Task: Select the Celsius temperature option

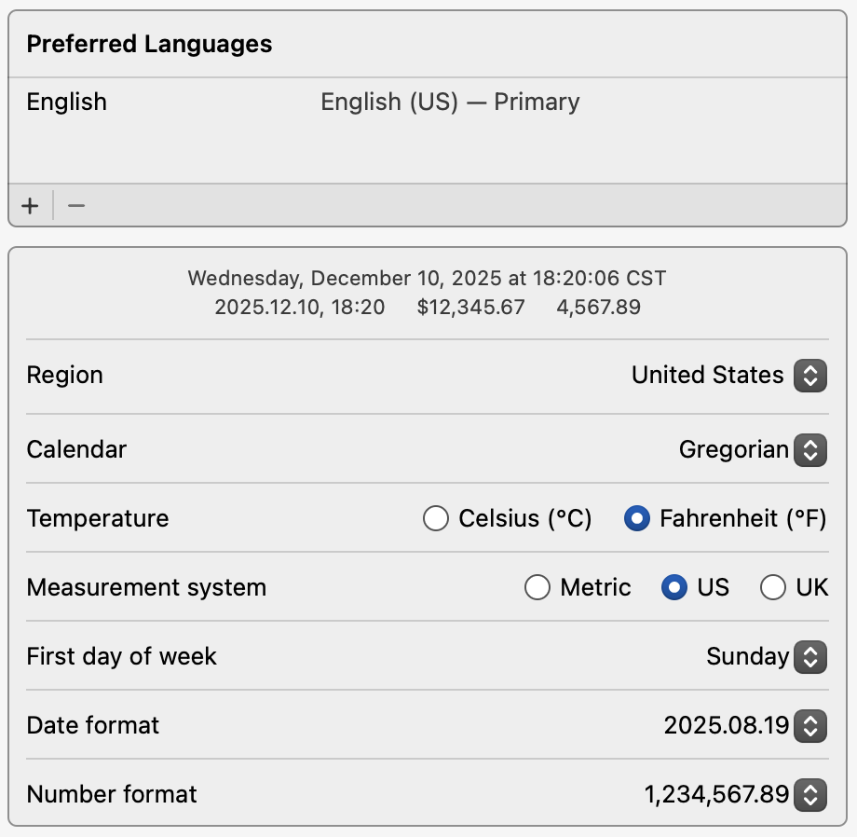Action: pyautogui.click(x=436, y=518)
